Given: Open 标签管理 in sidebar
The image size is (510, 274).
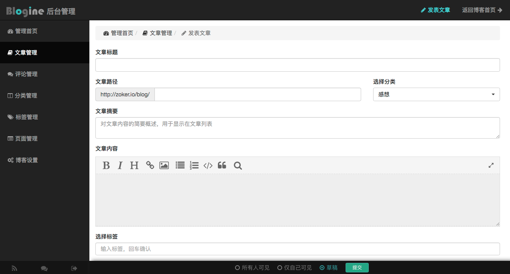Looking at the screenshot, I should click(x=45, y=117).
